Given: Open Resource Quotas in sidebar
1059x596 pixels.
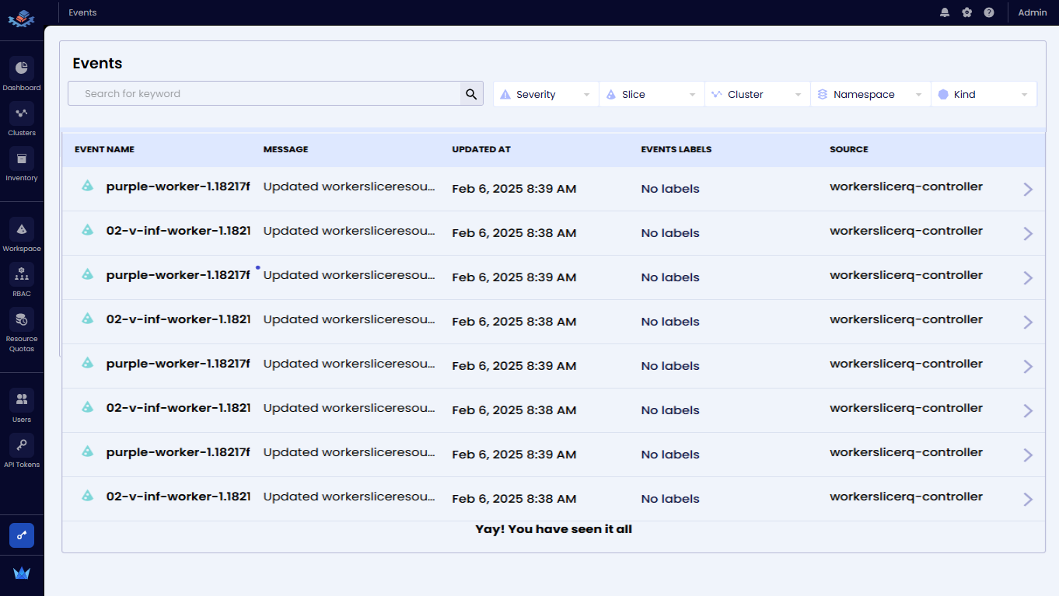Looking at the screenshot, I should pyautogui.click(x=22, y=319).
